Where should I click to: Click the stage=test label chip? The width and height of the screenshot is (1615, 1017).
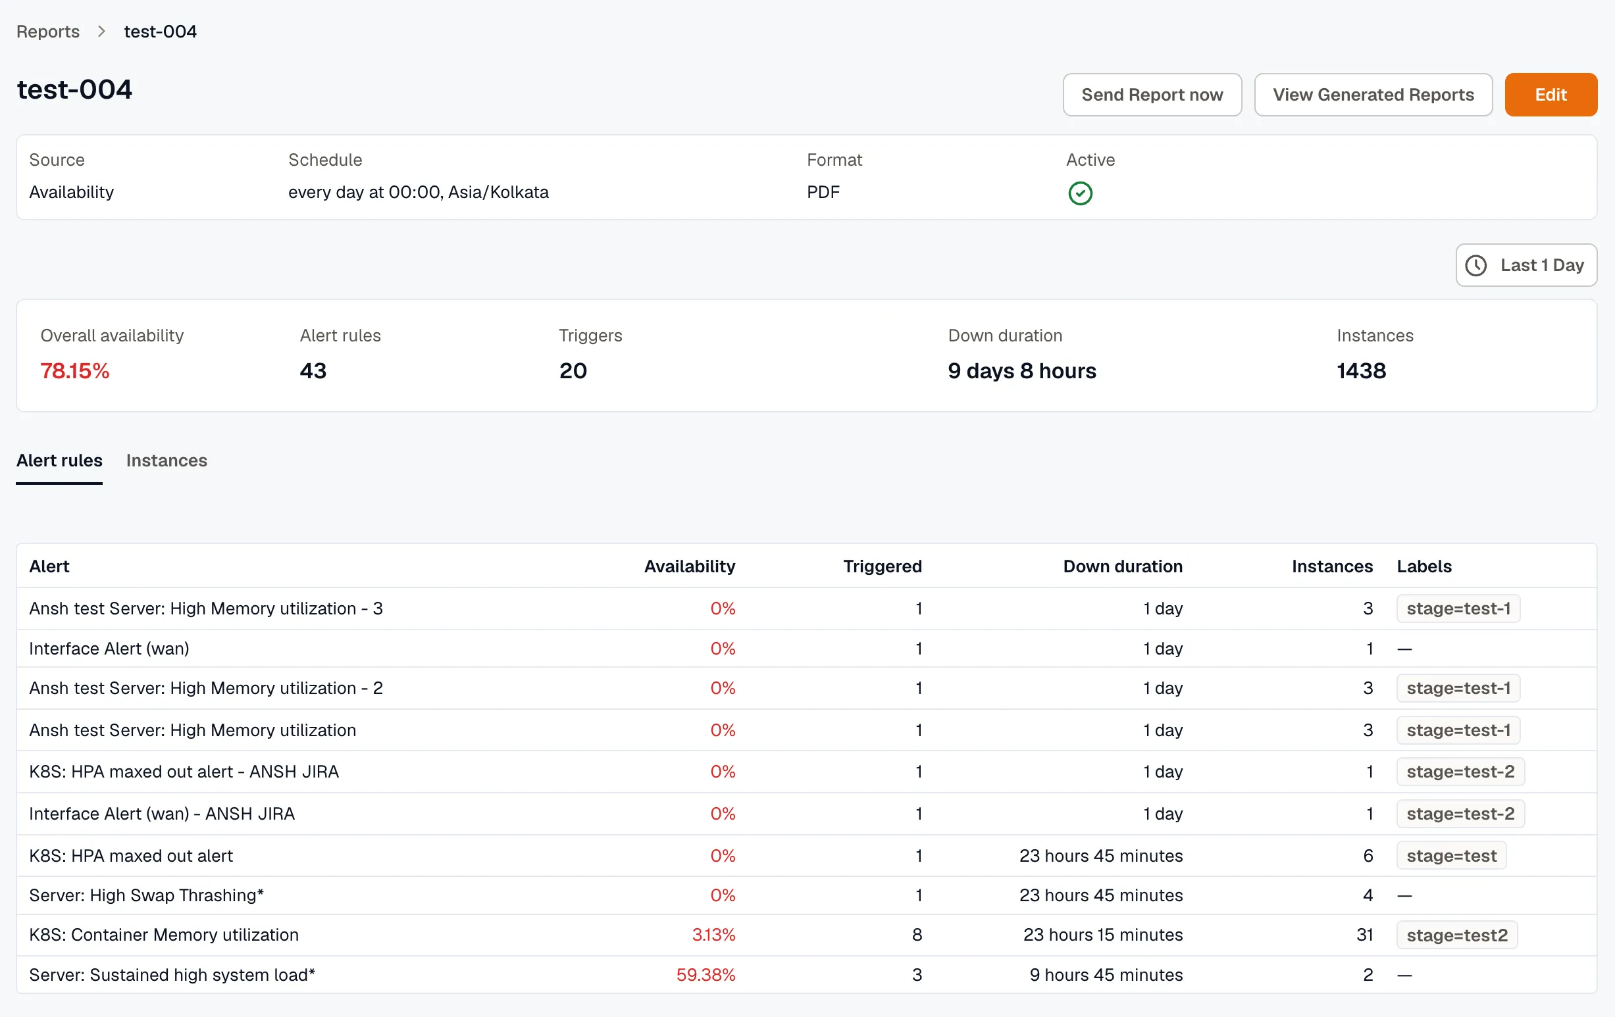point(1451,855)
